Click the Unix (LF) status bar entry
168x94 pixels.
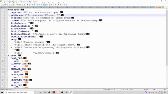click(x=146, y=90)
